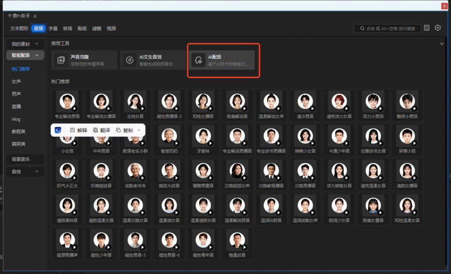Click the blue assistant logo in floating toolbar

point(58,130)
